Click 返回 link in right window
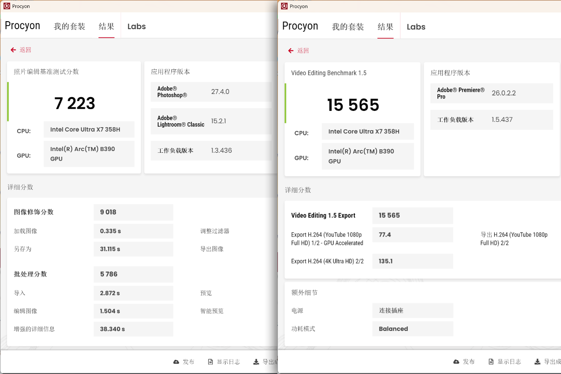This screenshot has height=374, width=561. point(303,51)
